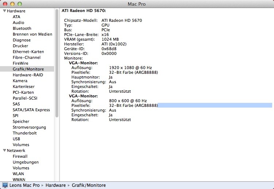The image size is (274, 189).
Task: Select SATA/SATA Express entry
Action: coord(31,110)
